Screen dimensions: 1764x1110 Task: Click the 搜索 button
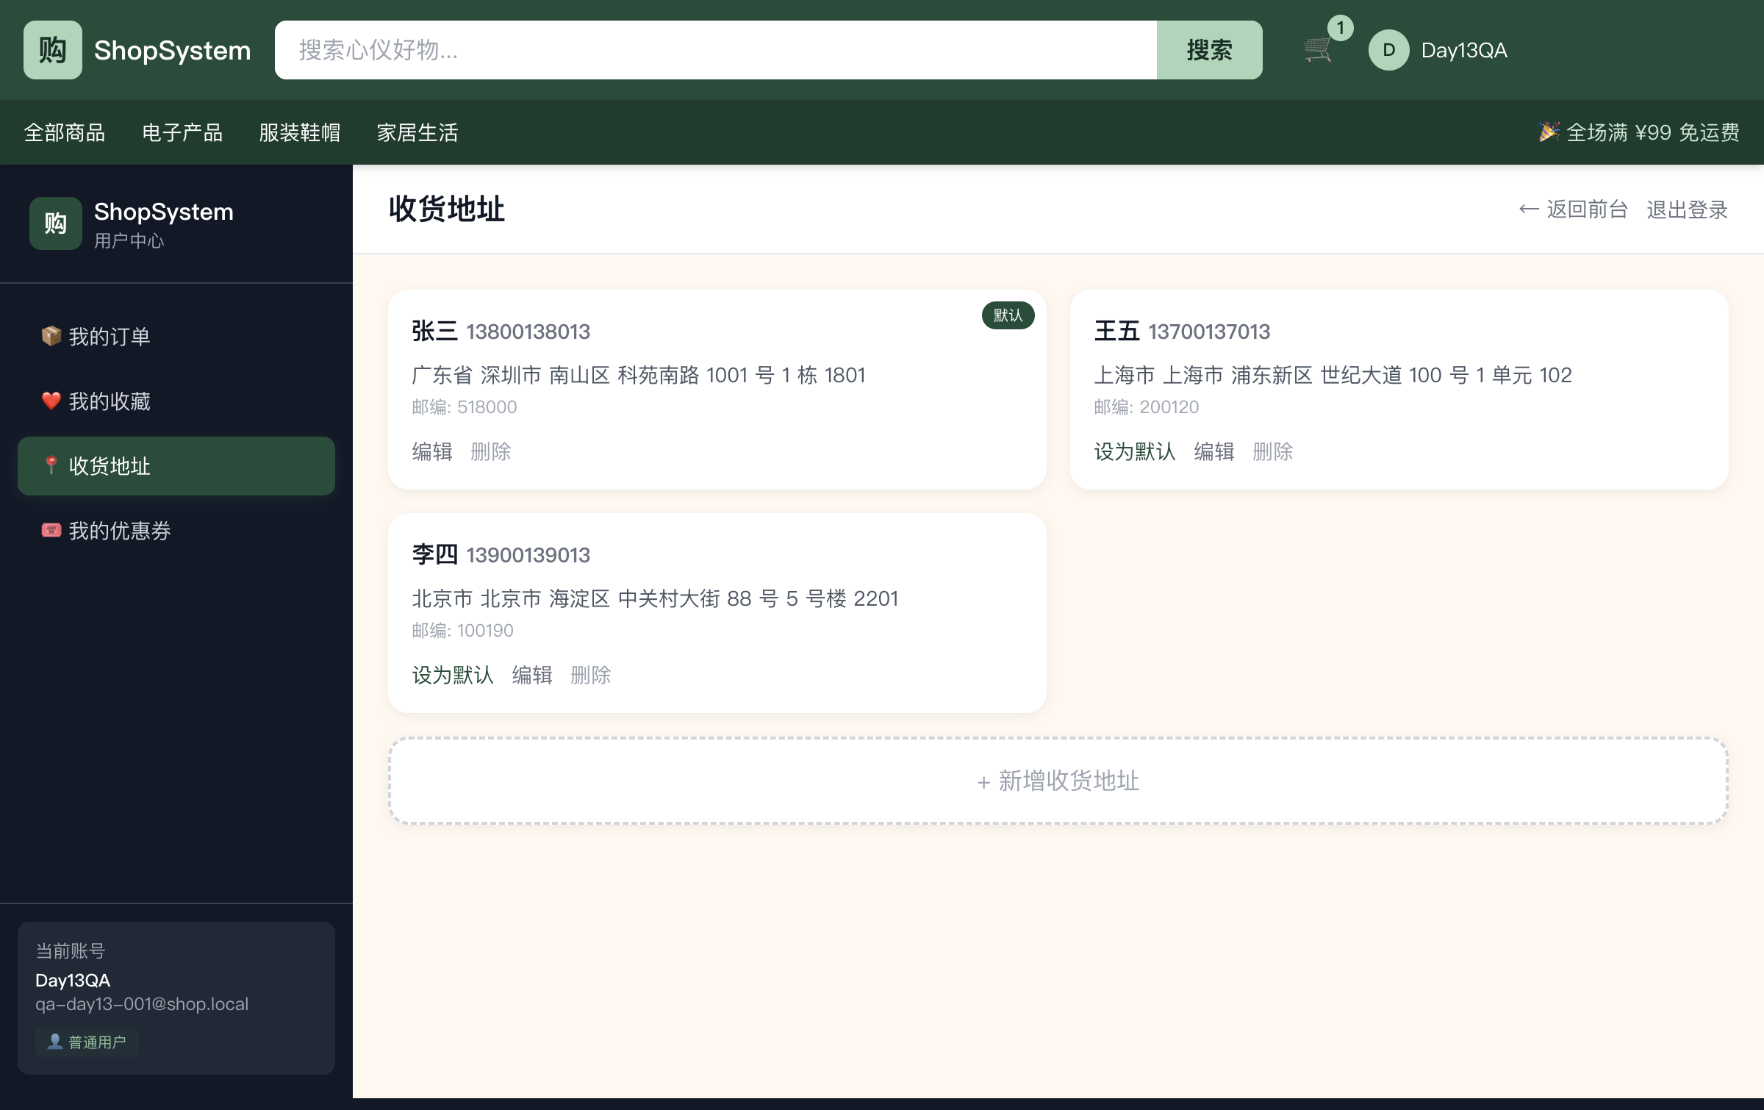(x=1210, y=50)
